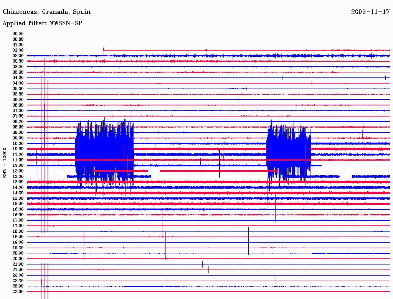Select the 19:30 time label
Screen dimensions: 393x299
[18, 248]
